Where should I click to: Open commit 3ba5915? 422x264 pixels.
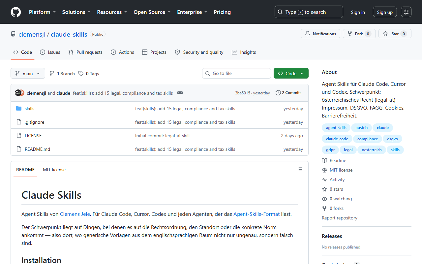click(243, 93)
